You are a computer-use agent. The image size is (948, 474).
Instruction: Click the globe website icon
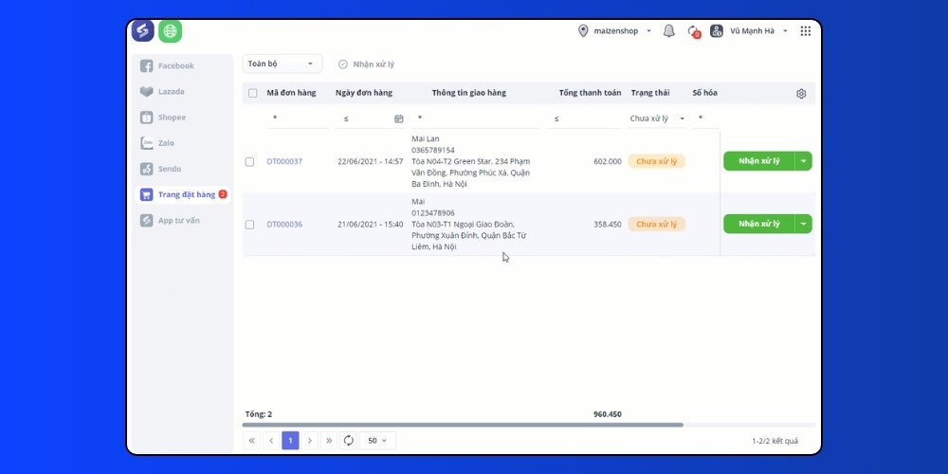coord(170,31)
